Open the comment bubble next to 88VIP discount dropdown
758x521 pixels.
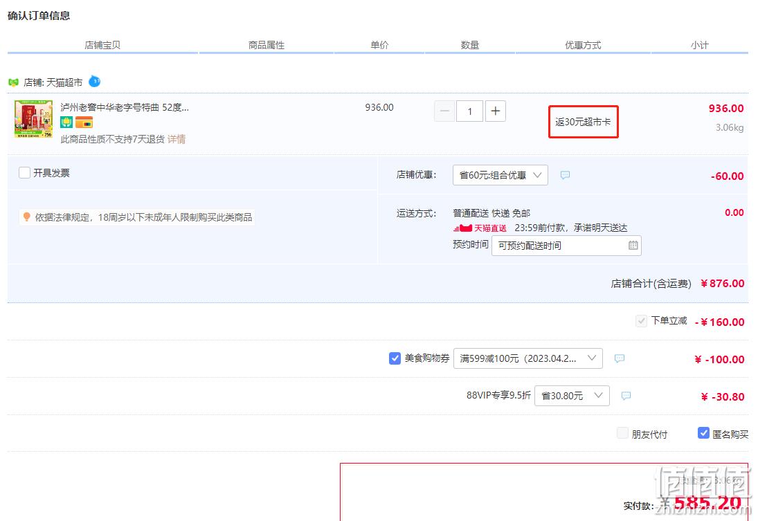click(x=626, y=396)
